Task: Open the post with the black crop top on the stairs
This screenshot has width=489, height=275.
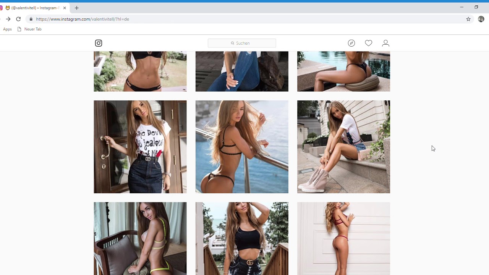Action: [x=242, y=239]
